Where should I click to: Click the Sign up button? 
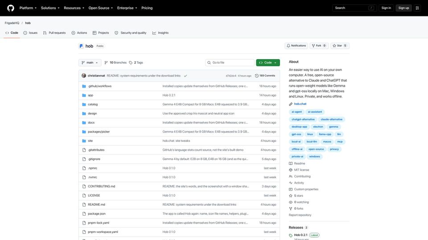tap(403, 8)
